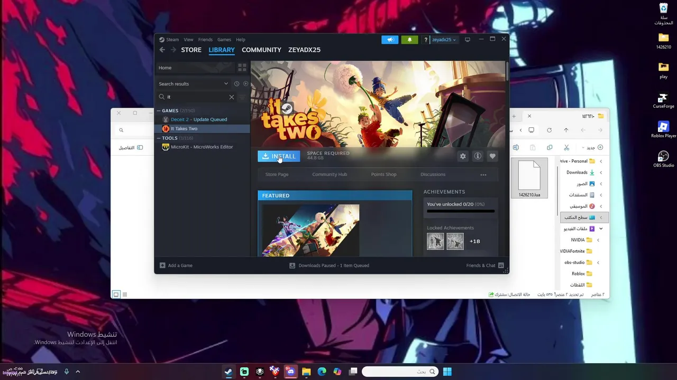The width and height of the screenshot is (677, 380).
Task: Open the Steam announcements megaphone icon
Action: coord(390,40)
